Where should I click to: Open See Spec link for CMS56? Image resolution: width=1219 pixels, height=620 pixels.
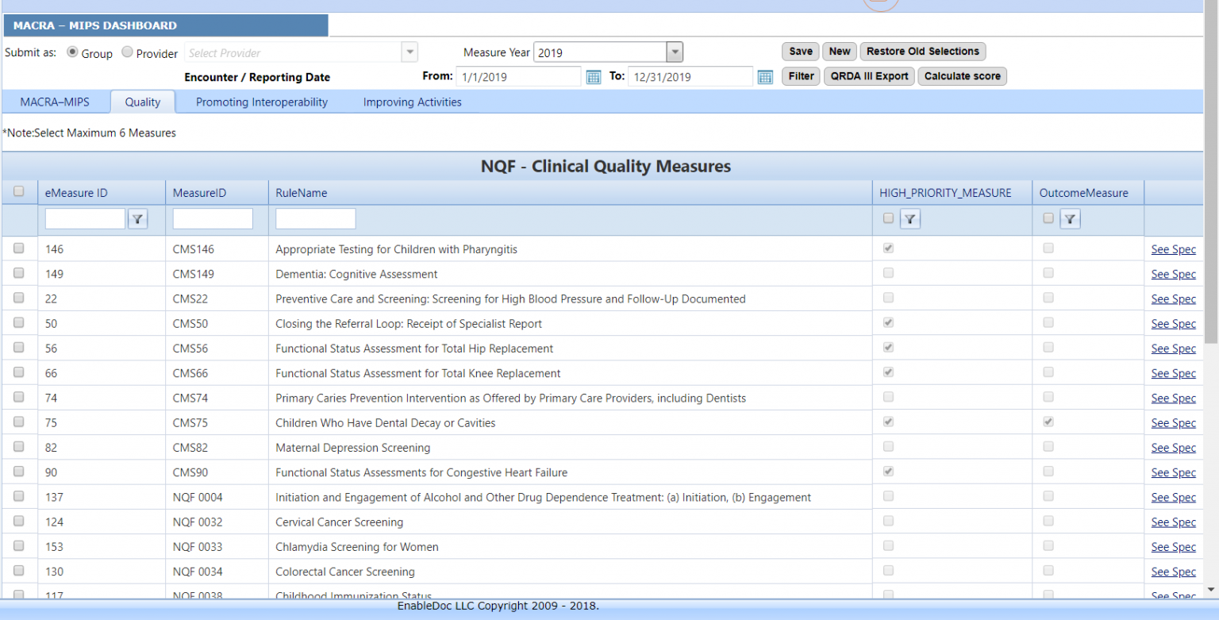coord(1174,349)
